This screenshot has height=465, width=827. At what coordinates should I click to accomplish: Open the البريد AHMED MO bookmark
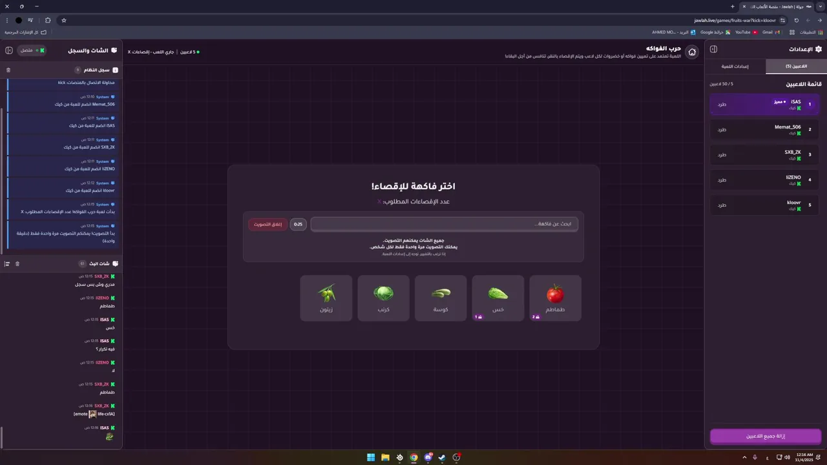(674, 32)
